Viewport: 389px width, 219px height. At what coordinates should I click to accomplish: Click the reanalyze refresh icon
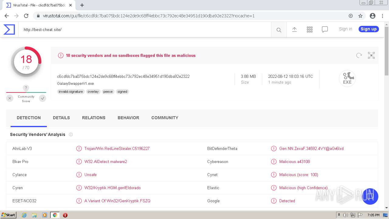359,55
